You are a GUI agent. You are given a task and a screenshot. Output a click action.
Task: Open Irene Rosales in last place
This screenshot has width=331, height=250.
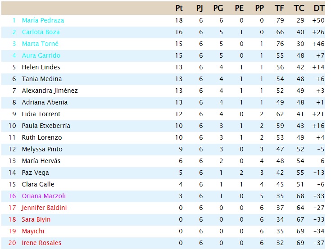(x=41, y=243)
